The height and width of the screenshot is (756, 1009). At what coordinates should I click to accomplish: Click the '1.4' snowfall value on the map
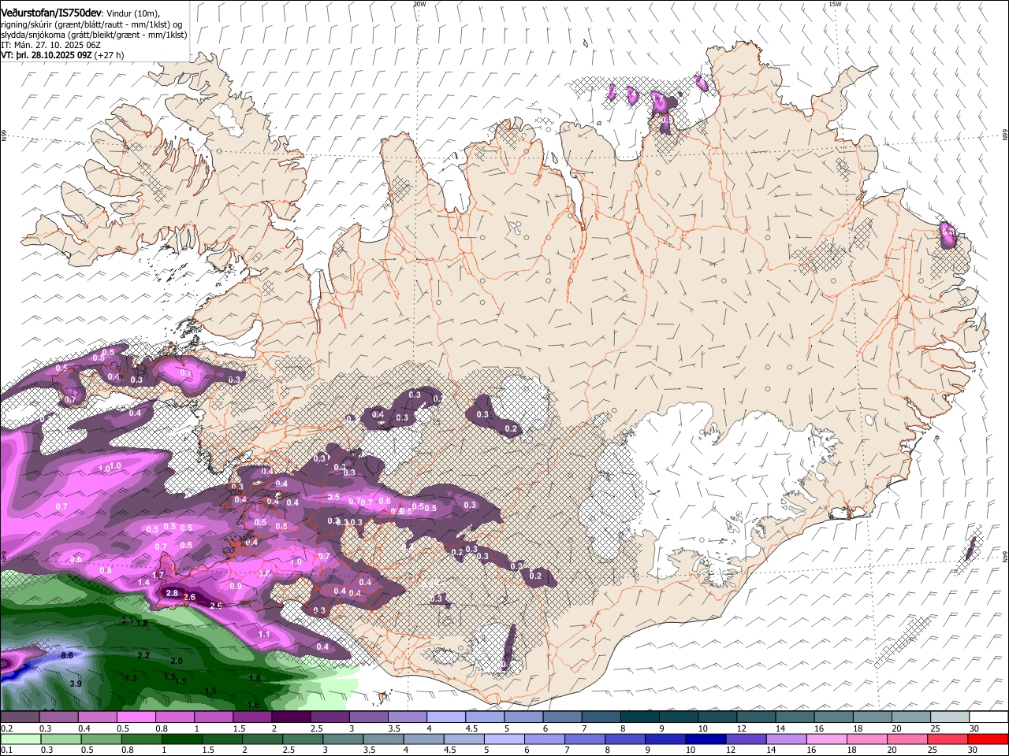point(143,582)
